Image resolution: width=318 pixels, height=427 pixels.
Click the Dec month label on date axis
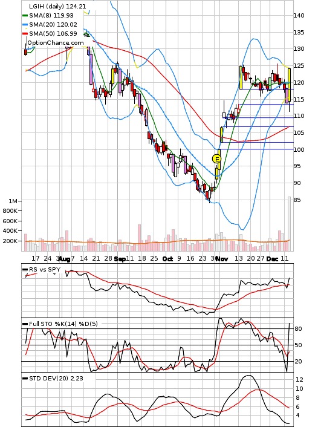272,259
